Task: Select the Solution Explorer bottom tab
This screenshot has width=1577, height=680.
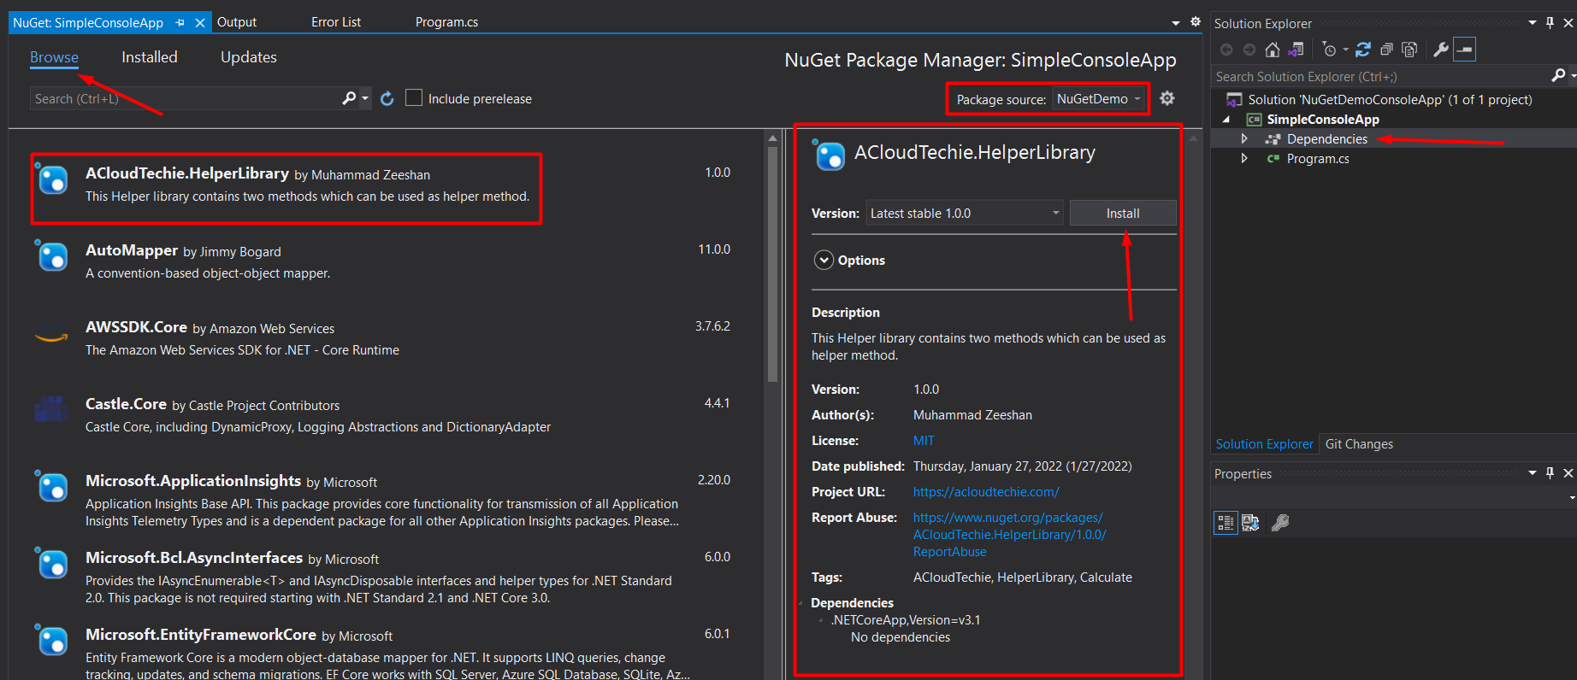Action: 1264,444
